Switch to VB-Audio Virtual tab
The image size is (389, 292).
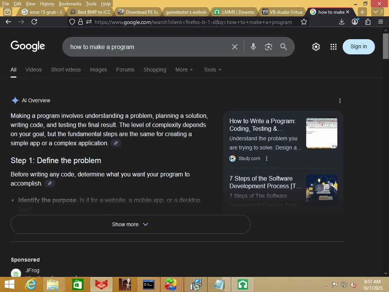[282, 12]
